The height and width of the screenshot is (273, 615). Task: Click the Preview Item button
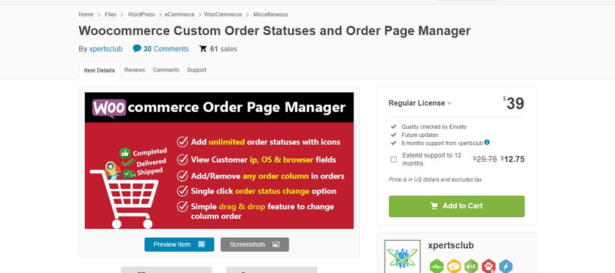click(x=179, y=244)
